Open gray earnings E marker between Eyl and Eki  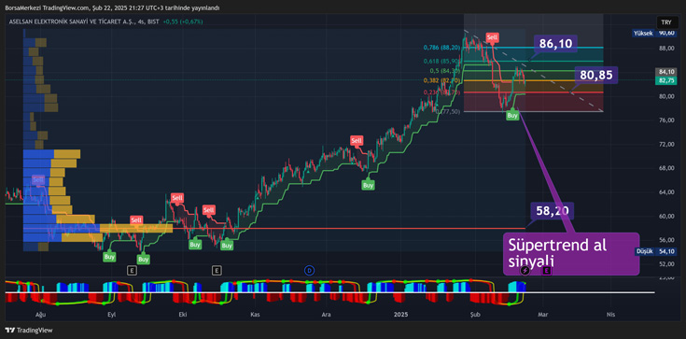pos(133,270)
